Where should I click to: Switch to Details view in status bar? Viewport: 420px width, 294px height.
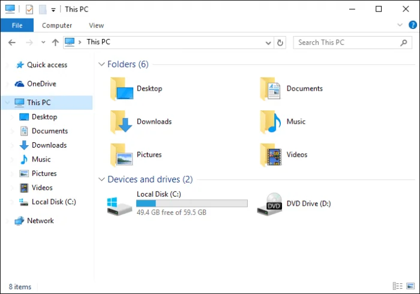pyautogui.click(x=397, y=286)
